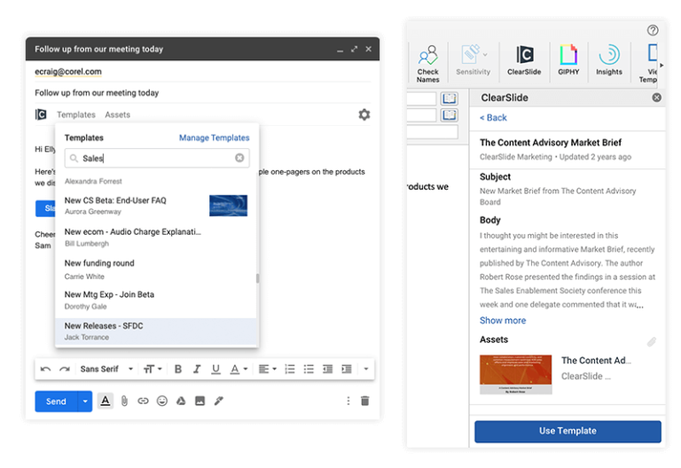Viewport: 681px width, 468px height.
Task: Open the text size dropdown
Action: 153,369
